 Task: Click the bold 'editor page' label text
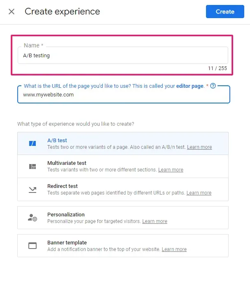point(190,86)
